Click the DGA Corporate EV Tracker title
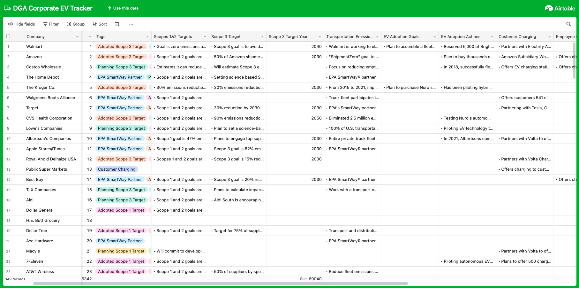Screen dimensions: 579x288 tap(53, 8)
